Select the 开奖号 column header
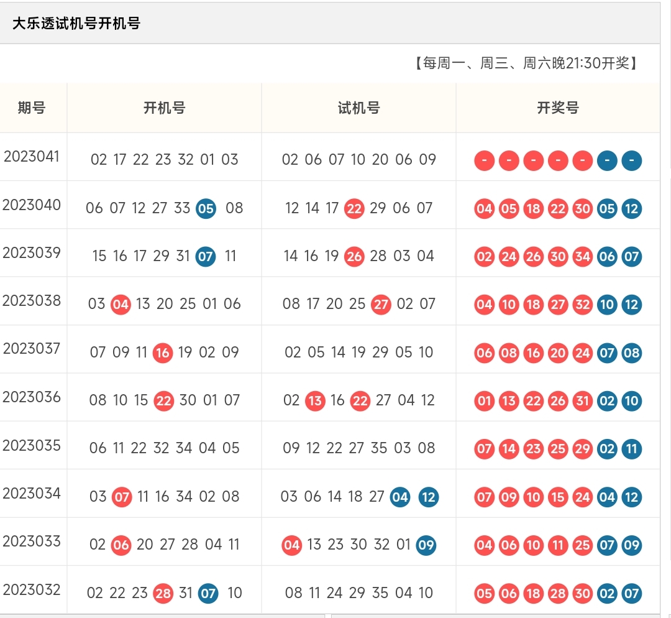671x618 pixels. (558, 108)
